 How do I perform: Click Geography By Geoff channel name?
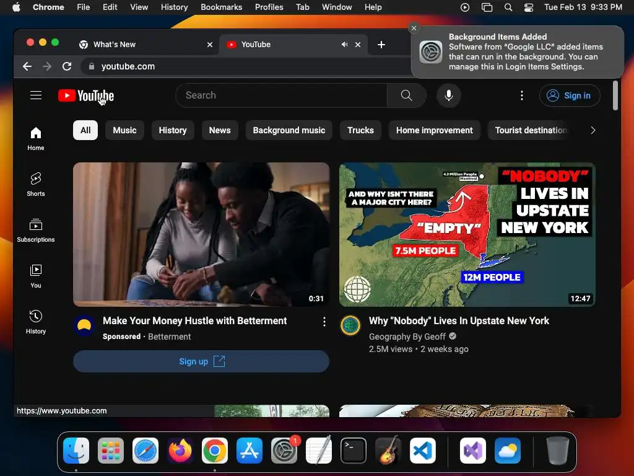407,337
